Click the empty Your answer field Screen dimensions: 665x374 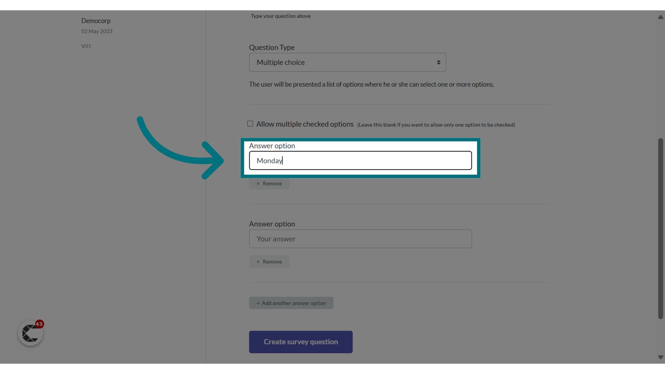(360, 238)
